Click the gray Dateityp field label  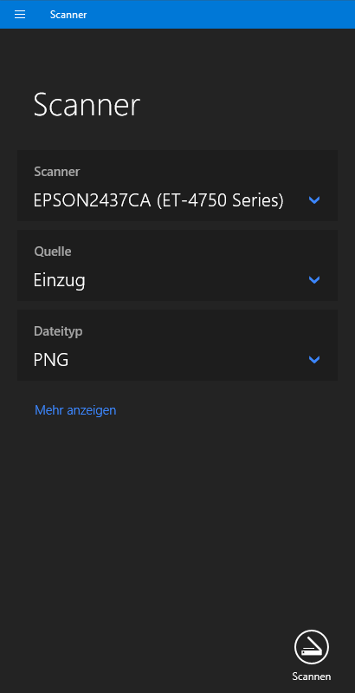(x=58, y=331)
